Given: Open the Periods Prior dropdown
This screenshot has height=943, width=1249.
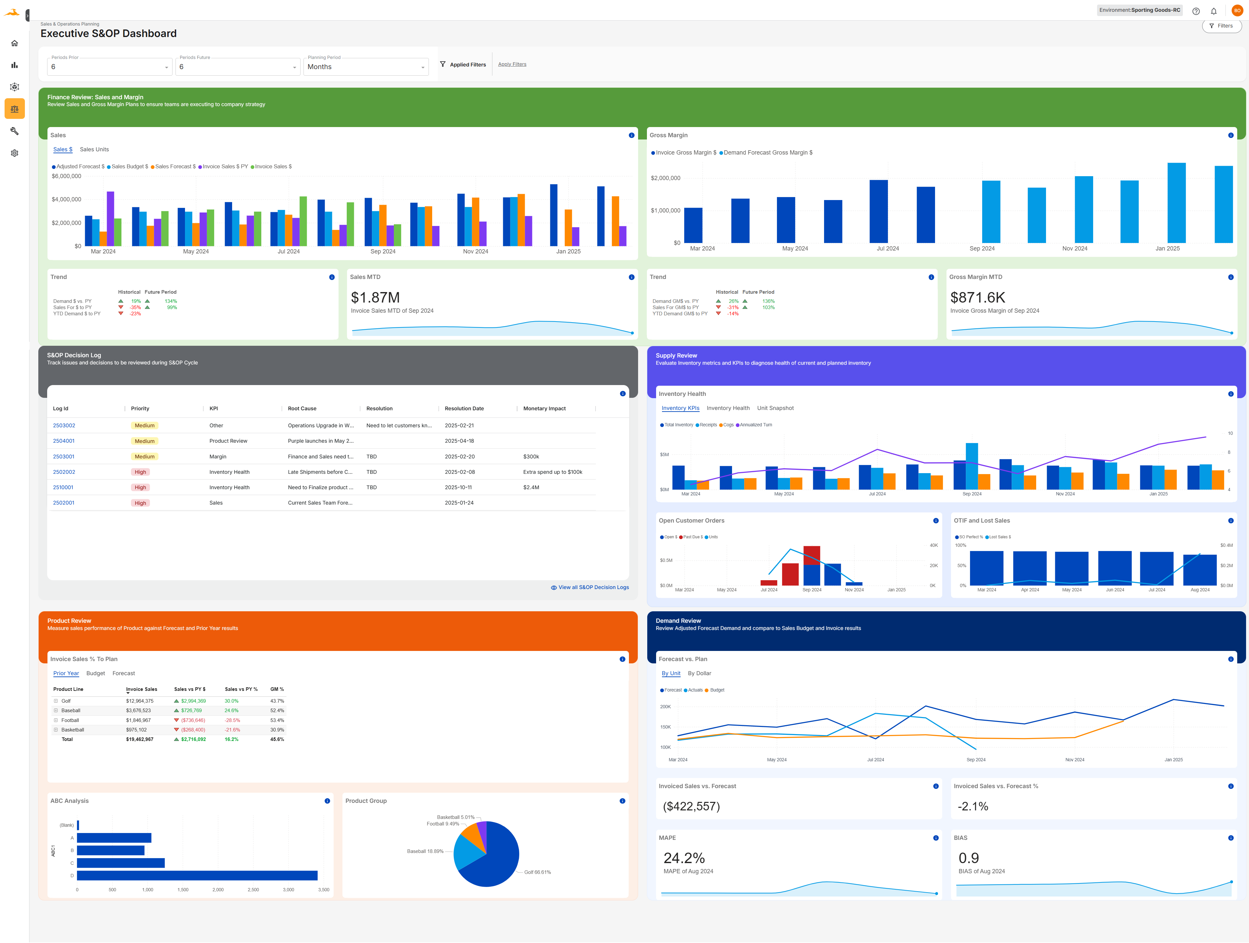Looking at the screenshot, I should 110,66.
